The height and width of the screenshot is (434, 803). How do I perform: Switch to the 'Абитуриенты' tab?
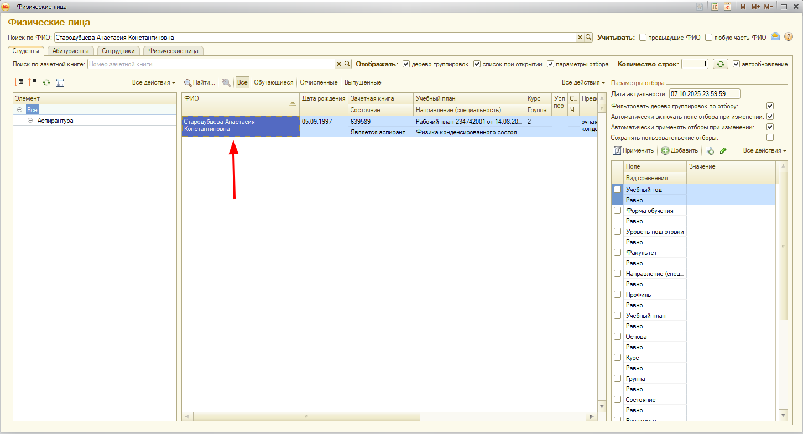click(70, 51)
